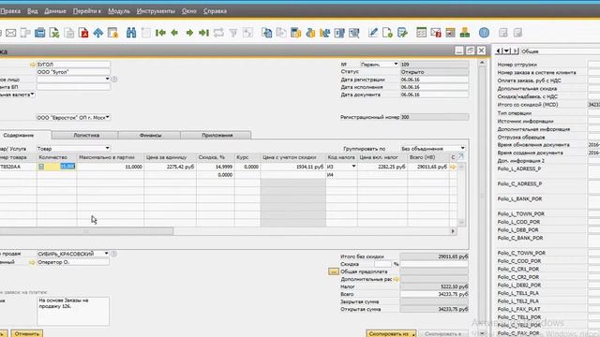Viewport: 600px width, 337px height.
Task: Click the form vertical scrollbar up arrow
Action: click(x=482, y=63)
